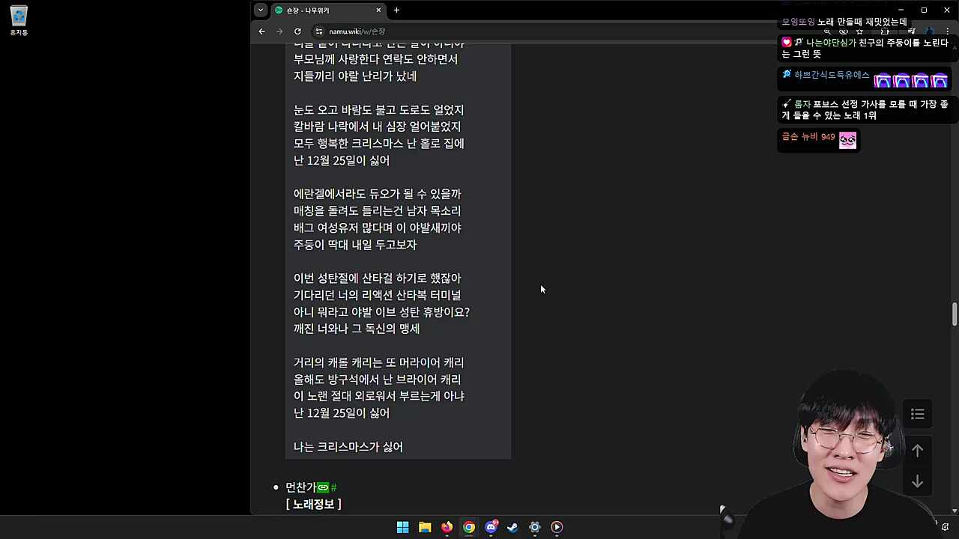Click the green link icon beside 먼찬가

pos(321,487)
